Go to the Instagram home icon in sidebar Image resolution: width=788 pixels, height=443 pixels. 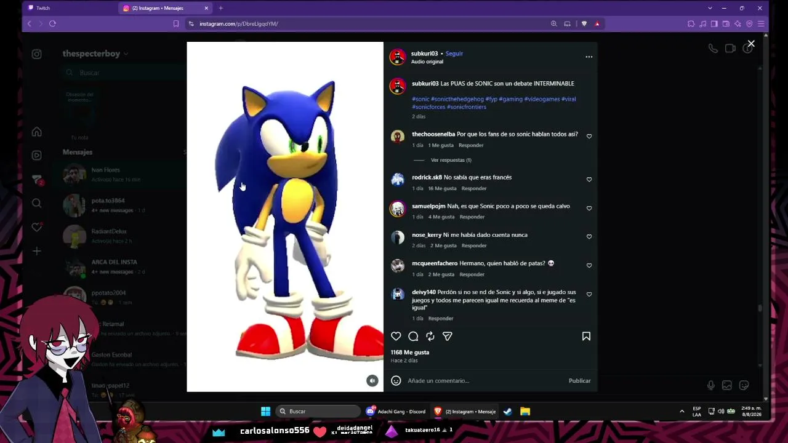click(37, 132)
